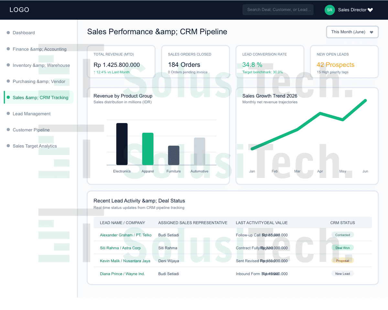Click the Furniture bar in the chart
The image size is (388, 310).
pos(174,155)
